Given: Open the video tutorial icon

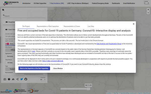Looking at the screenshot, I should 5,79.
